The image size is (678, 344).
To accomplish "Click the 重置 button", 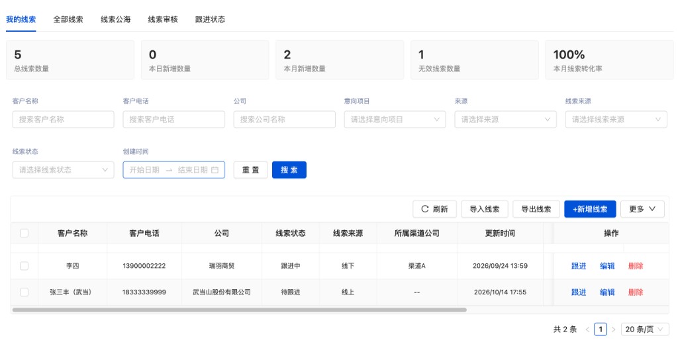I will tap(250, 170).
